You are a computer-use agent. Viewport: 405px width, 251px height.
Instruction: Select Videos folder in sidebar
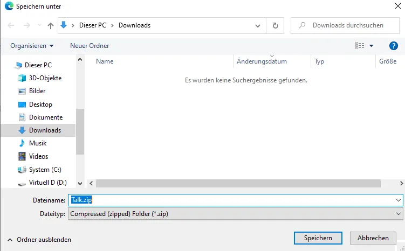click(x=38, y=156)
